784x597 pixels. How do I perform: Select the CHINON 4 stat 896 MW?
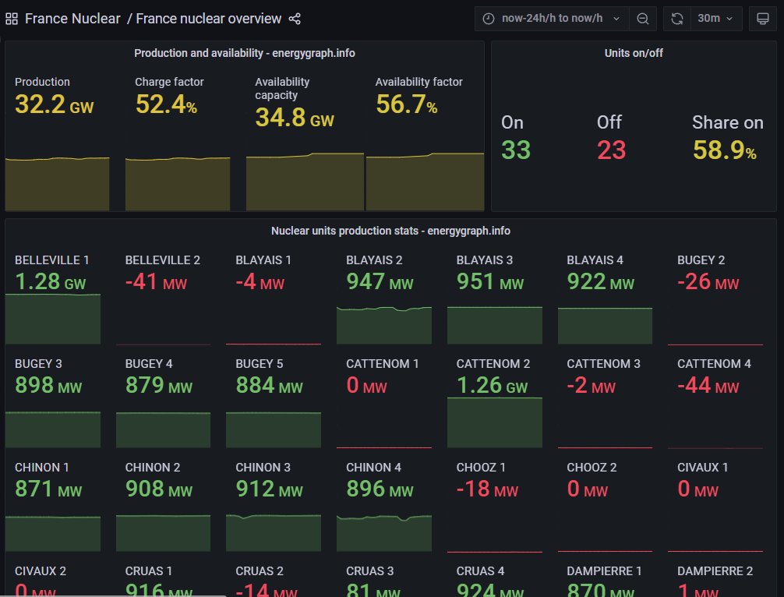pos(380,489)
